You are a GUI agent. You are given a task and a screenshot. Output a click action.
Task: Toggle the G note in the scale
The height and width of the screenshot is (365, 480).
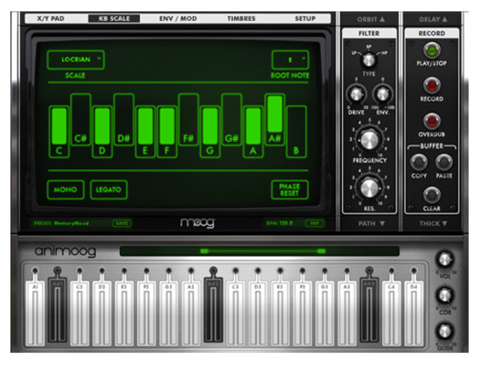coord(210,132)
